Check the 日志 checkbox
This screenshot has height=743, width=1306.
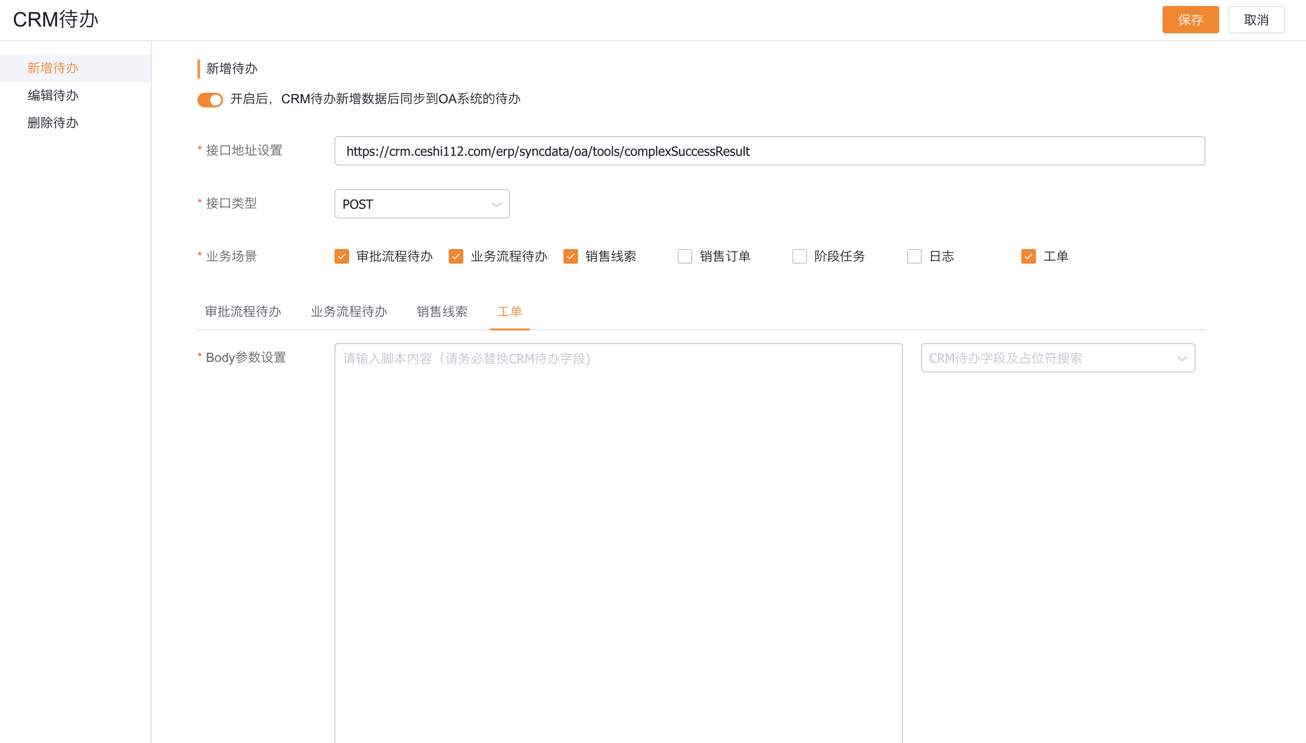pos(914,256)
